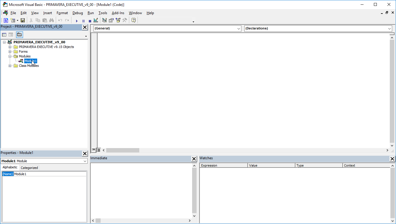The width and height of the screenshot is (396, 224).
Task: Click the Help question mark icon
Action: (x=133, y=21)
